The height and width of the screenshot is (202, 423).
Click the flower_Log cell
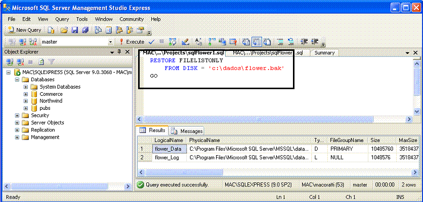pos(170,158)
